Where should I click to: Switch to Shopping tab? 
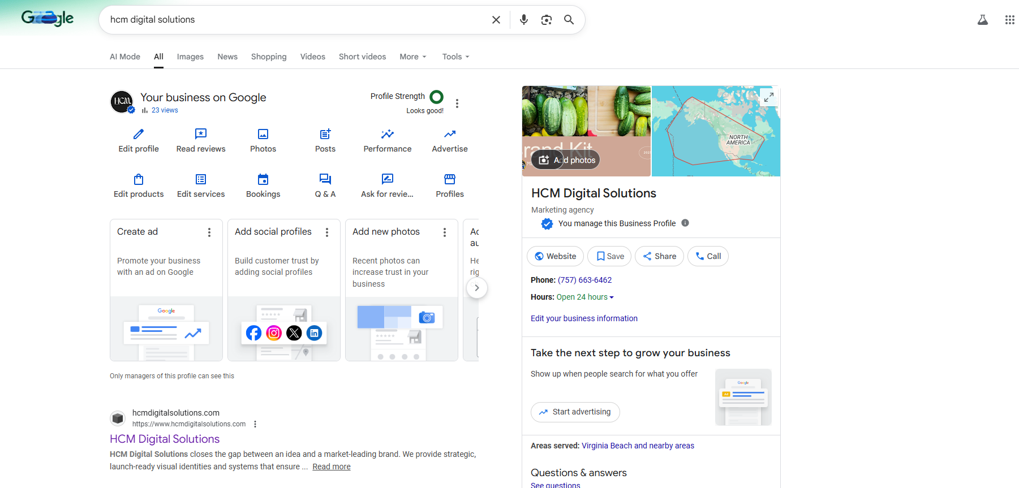coord(269,57)
